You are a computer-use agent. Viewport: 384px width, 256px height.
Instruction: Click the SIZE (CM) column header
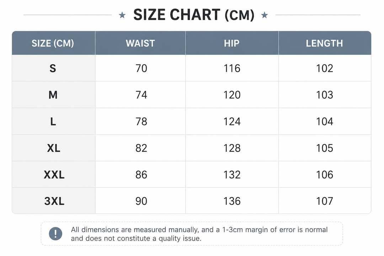[53, 43]
